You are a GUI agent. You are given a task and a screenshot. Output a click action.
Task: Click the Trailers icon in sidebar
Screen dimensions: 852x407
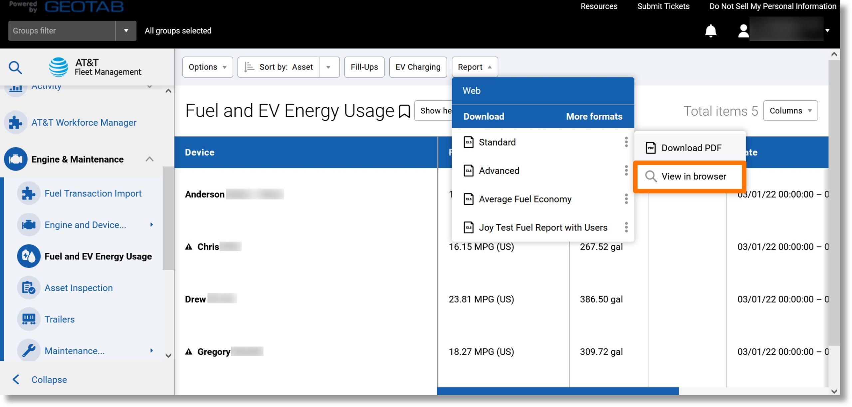(29, 320)
